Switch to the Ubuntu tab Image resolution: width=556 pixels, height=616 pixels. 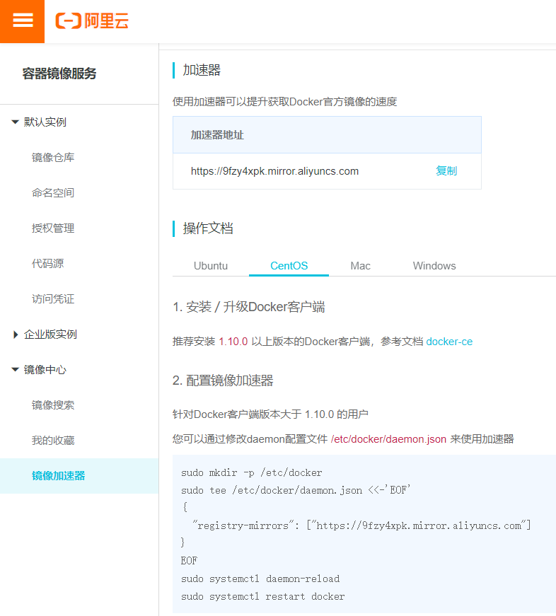pyautogui.click(x=211, y=266)
